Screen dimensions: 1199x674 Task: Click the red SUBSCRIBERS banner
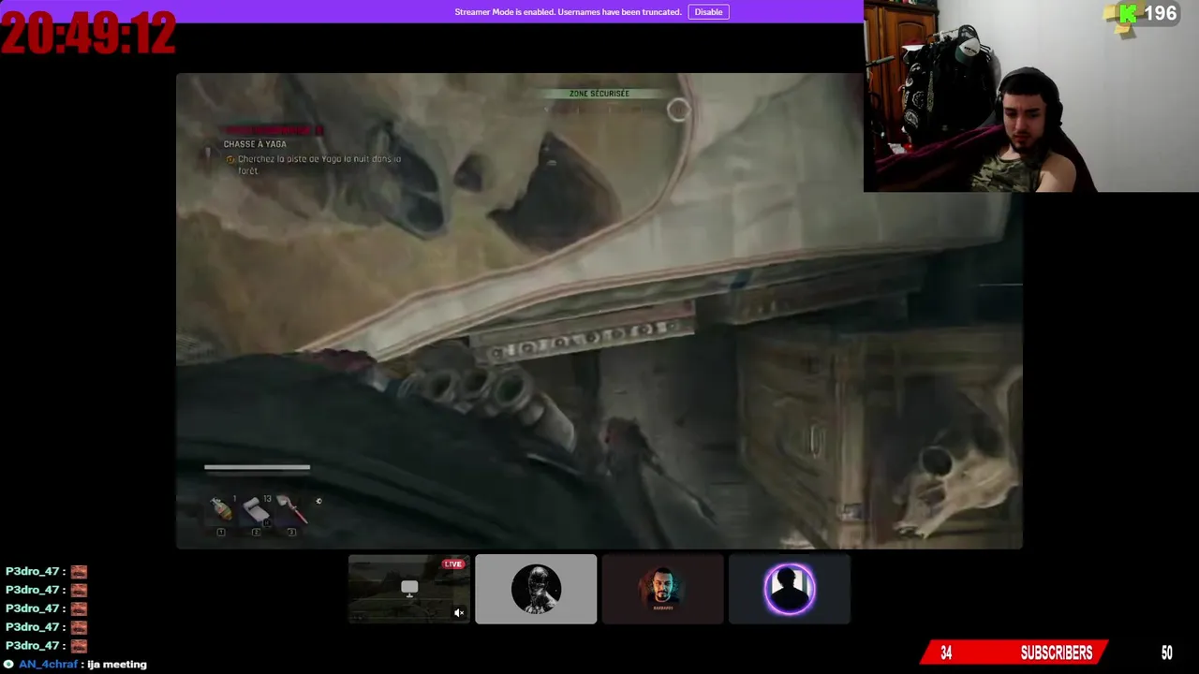[x=1015, y=652]
